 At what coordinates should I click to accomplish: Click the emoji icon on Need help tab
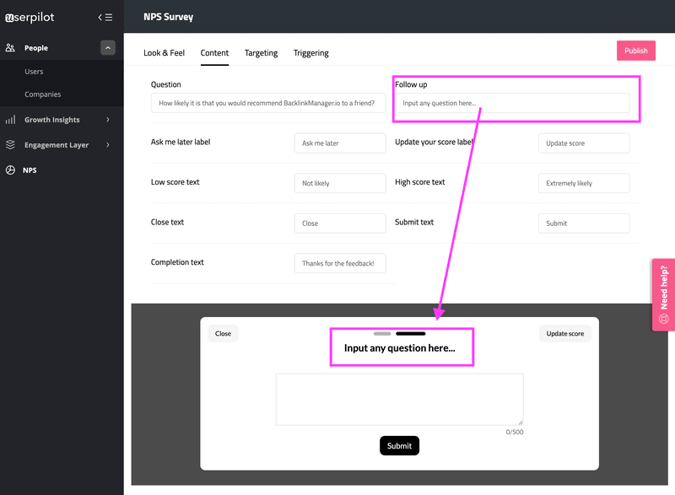(x=663, y=320)
